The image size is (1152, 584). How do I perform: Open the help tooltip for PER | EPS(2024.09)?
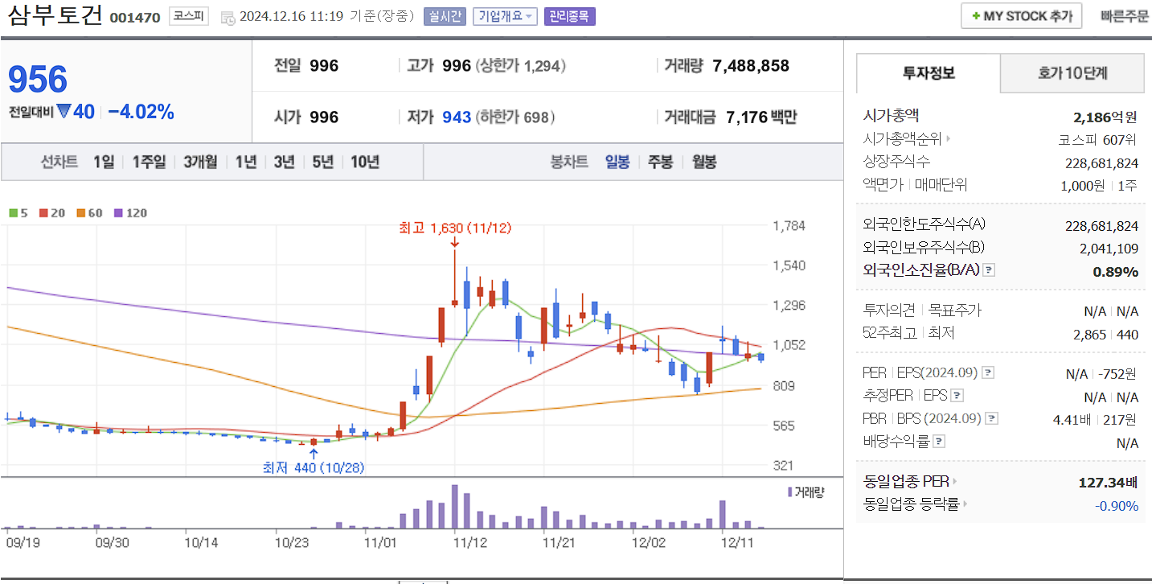tap(987, 373)
